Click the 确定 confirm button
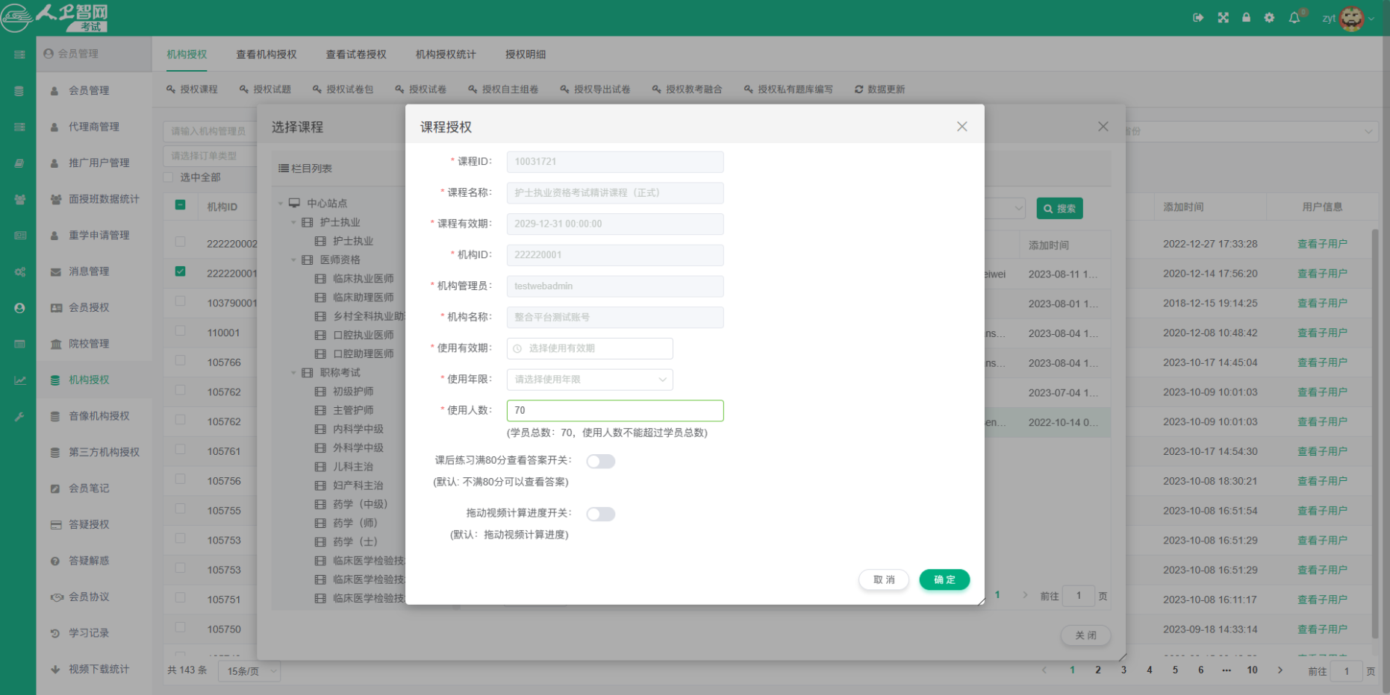 coord(944,579)
